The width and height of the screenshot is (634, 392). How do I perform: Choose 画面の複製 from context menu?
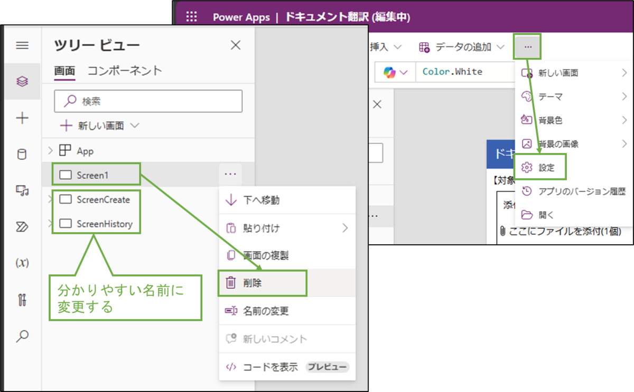coord(287,255)
